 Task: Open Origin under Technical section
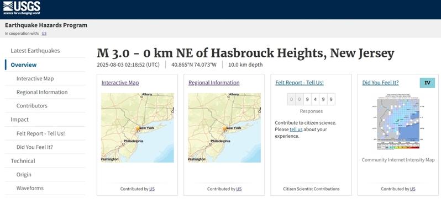tap(24, 175)
